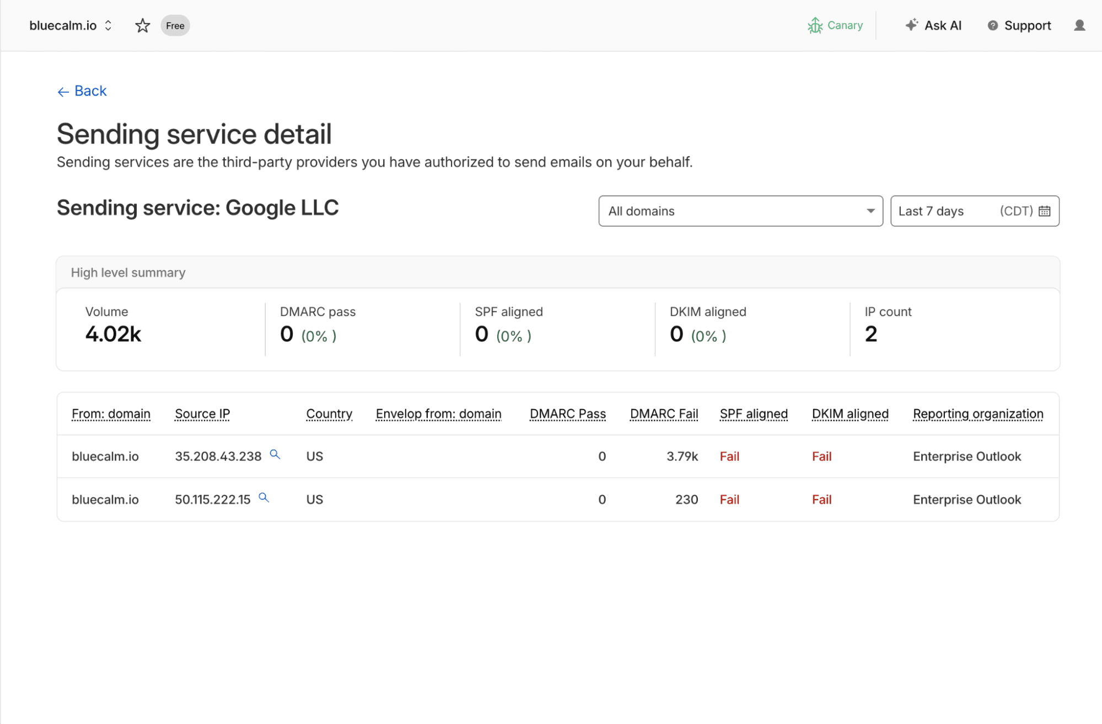Image resolution: width=1102 pixels, height=724 pixels.
Task: Click DMARC Fail value 230
Action: point(686,500)
